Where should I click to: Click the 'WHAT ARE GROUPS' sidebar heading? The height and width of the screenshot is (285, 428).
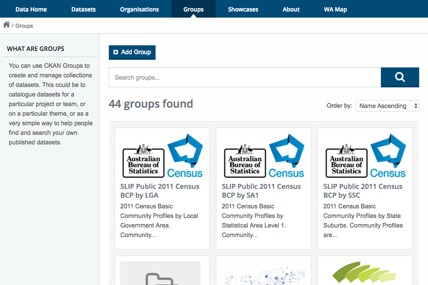[36, 49]
